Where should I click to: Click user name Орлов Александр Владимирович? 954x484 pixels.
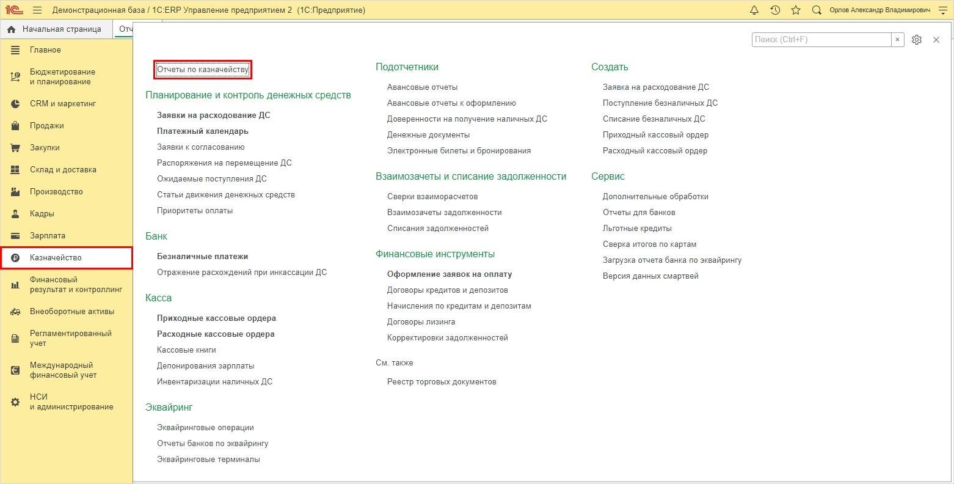(879, 10)
